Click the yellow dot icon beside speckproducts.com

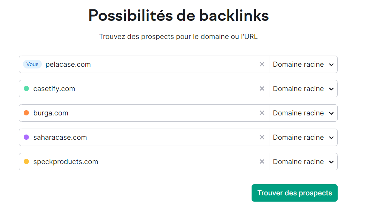point(27,162)
